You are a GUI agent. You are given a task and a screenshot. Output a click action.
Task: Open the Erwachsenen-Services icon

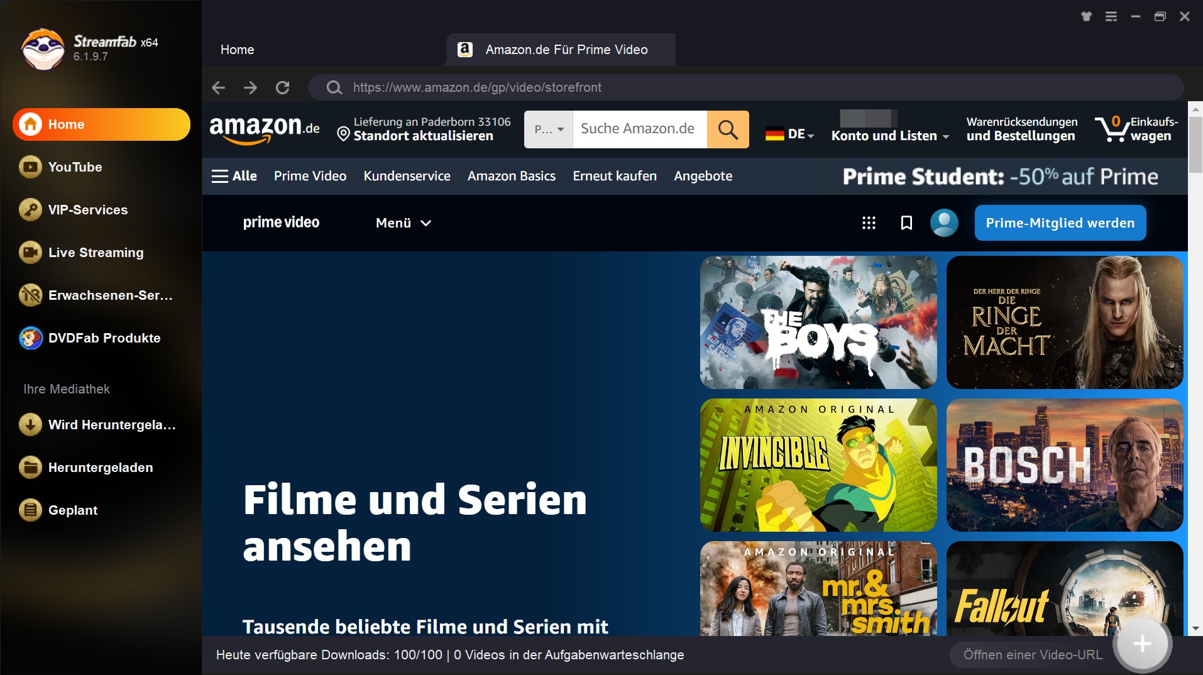tap(30, 295)
